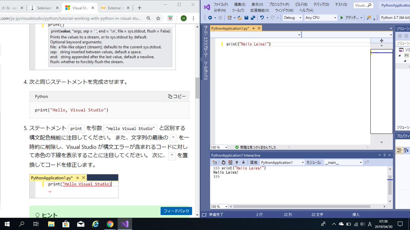Click the code line print("Hello Leiwa!") in editor
This screenshot has height=230, width=410.
[248, 44]
